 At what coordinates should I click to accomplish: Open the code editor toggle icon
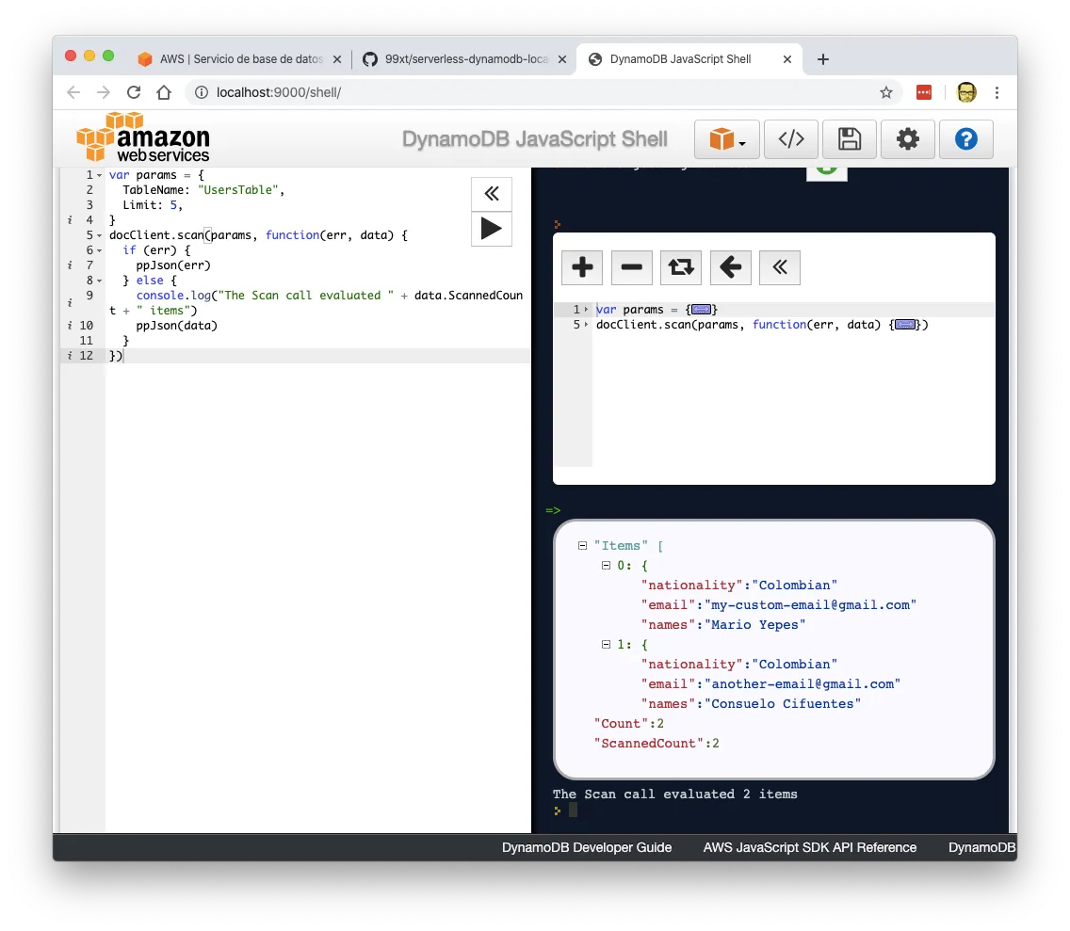(x=791, y=139)
